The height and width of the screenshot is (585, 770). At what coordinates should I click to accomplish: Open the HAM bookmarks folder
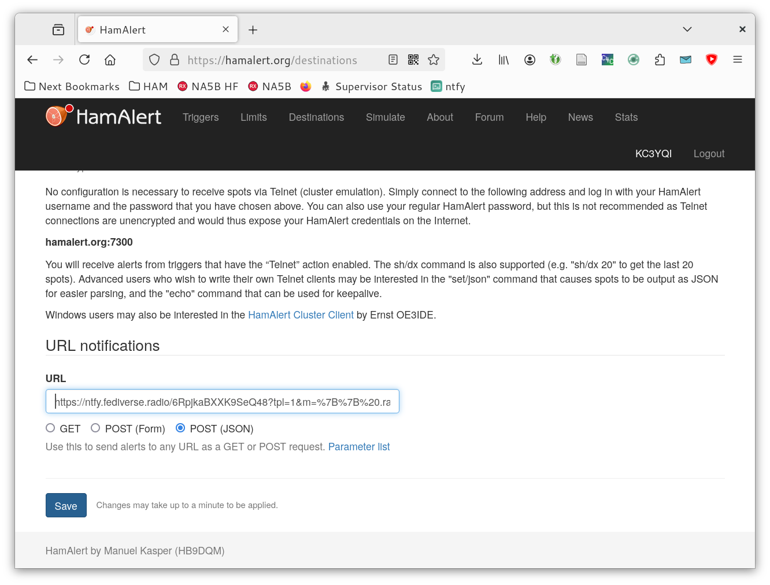[x=148, y=86]
